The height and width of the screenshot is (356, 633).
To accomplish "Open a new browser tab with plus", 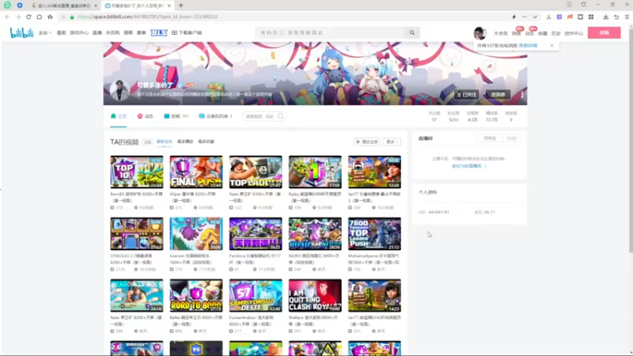I will point(181,6).
